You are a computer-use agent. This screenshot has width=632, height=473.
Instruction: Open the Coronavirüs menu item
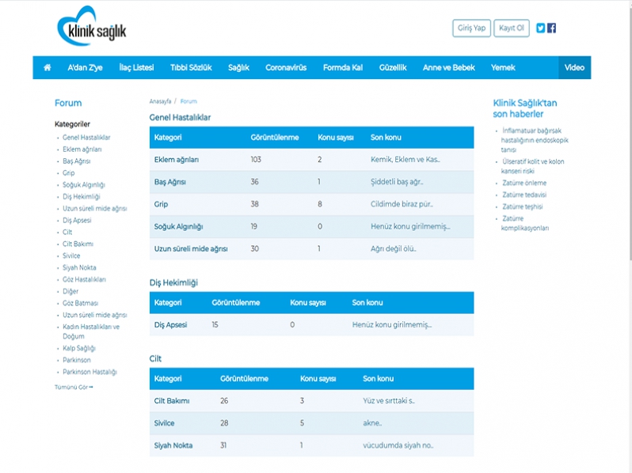pyautogui.click(x=286, y=68)
